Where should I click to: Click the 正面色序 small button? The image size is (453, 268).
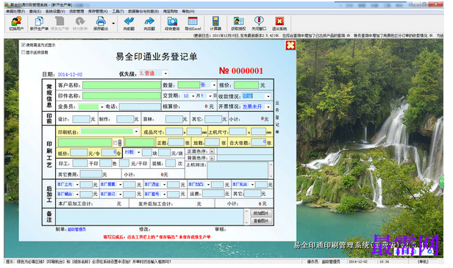(212, 151)
